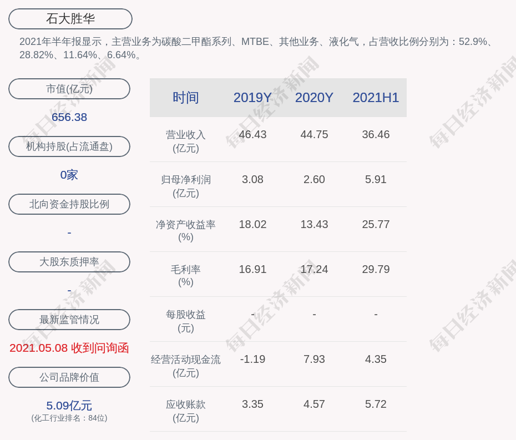Click the 时间 column header
This screenshot has width=516, height=440.
[185, 98]
